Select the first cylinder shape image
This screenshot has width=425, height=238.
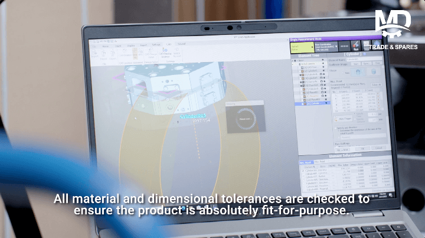pos(359,71)
